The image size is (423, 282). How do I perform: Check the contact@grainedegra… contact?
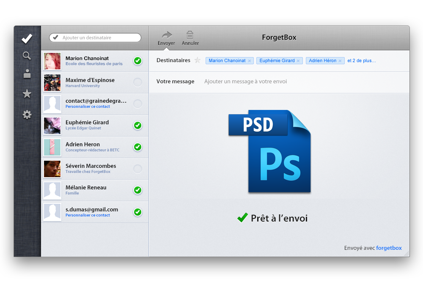137,104
